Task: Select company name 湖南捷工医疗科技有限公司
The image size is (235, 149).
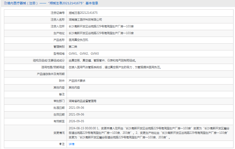Action: click(85, 19)
